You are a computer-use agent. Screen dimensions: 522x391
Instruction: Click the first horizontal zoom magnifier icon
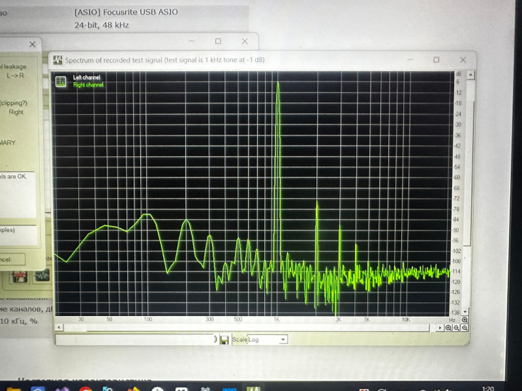click(448, 328)
